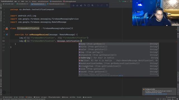Image resolution: width=179 pixels, height=100 pixels.
Task: Click the FirebaseNotification breadcrumb in navigation bar
Action: (56, 1)
